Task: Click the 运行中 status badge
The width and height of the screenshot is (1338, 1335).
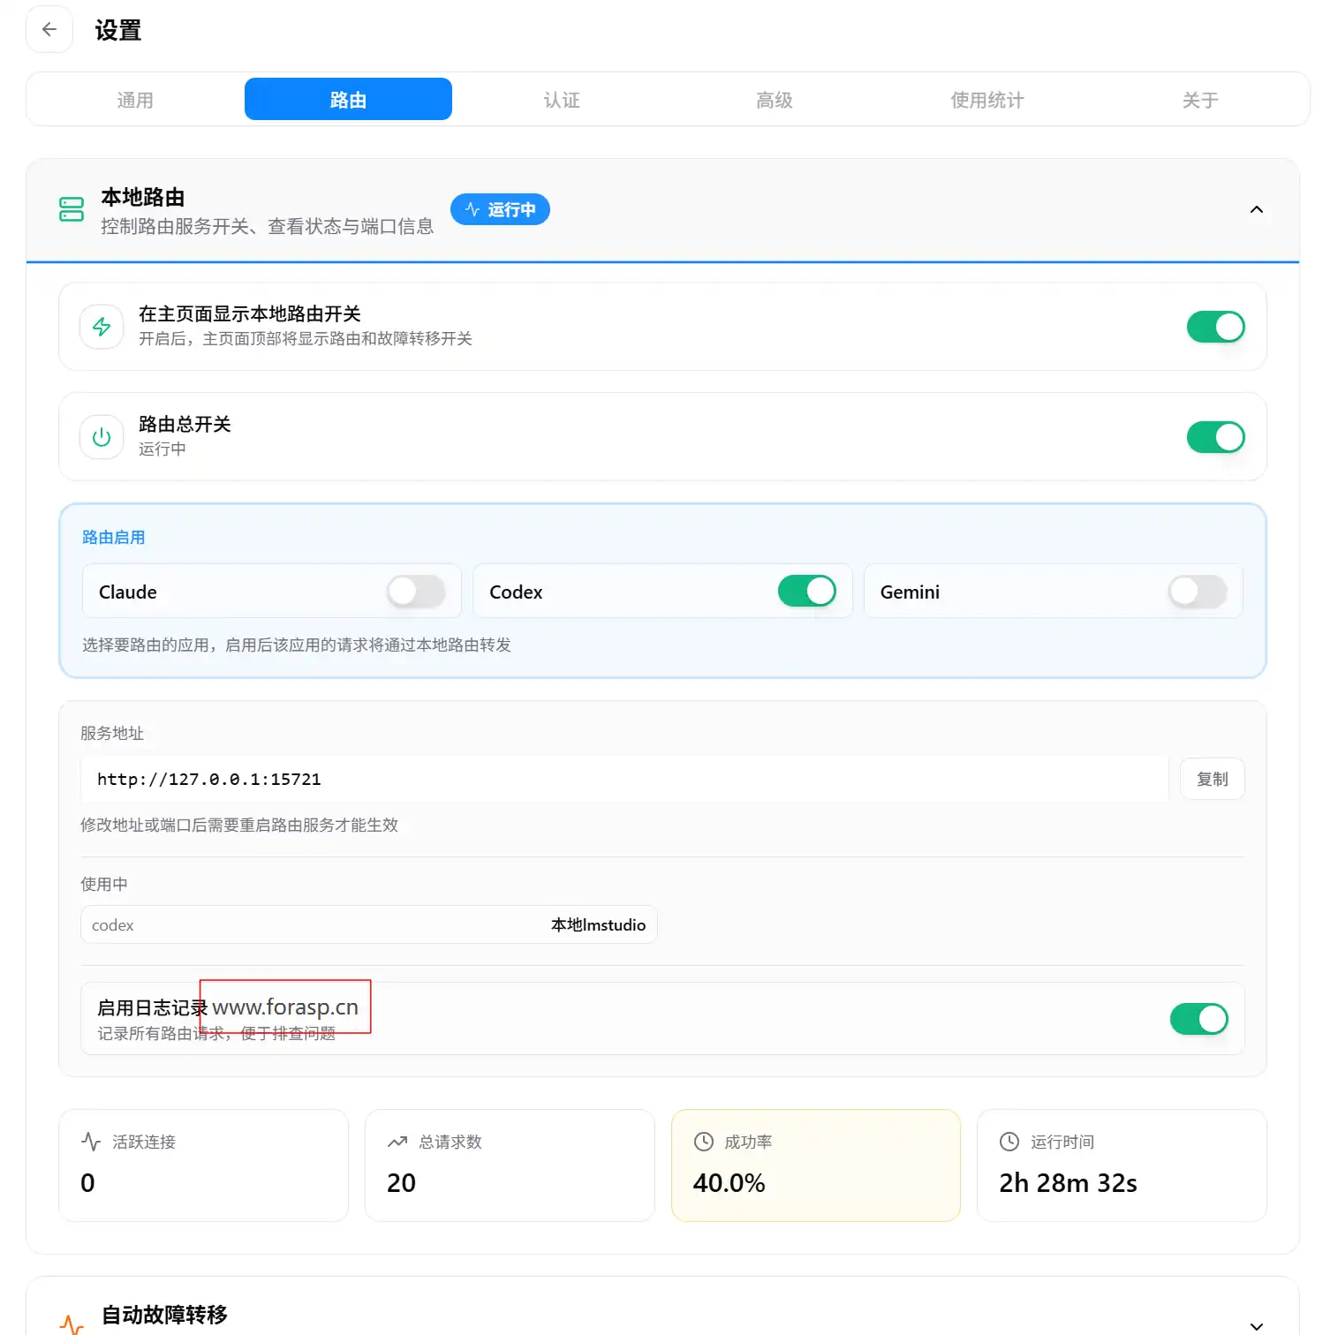Action: tap(500, 209)
